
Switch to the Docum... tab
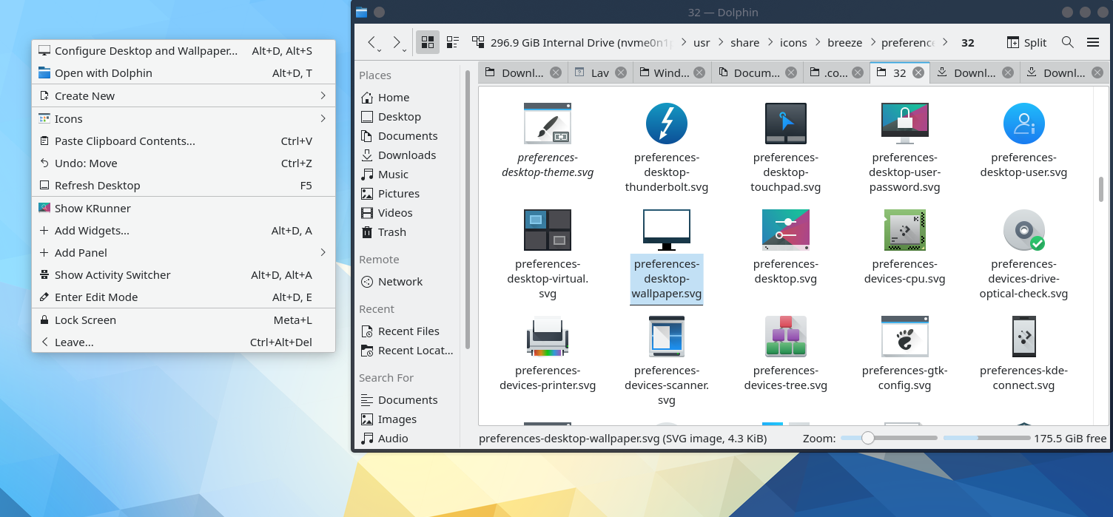[x=756, y=72]
